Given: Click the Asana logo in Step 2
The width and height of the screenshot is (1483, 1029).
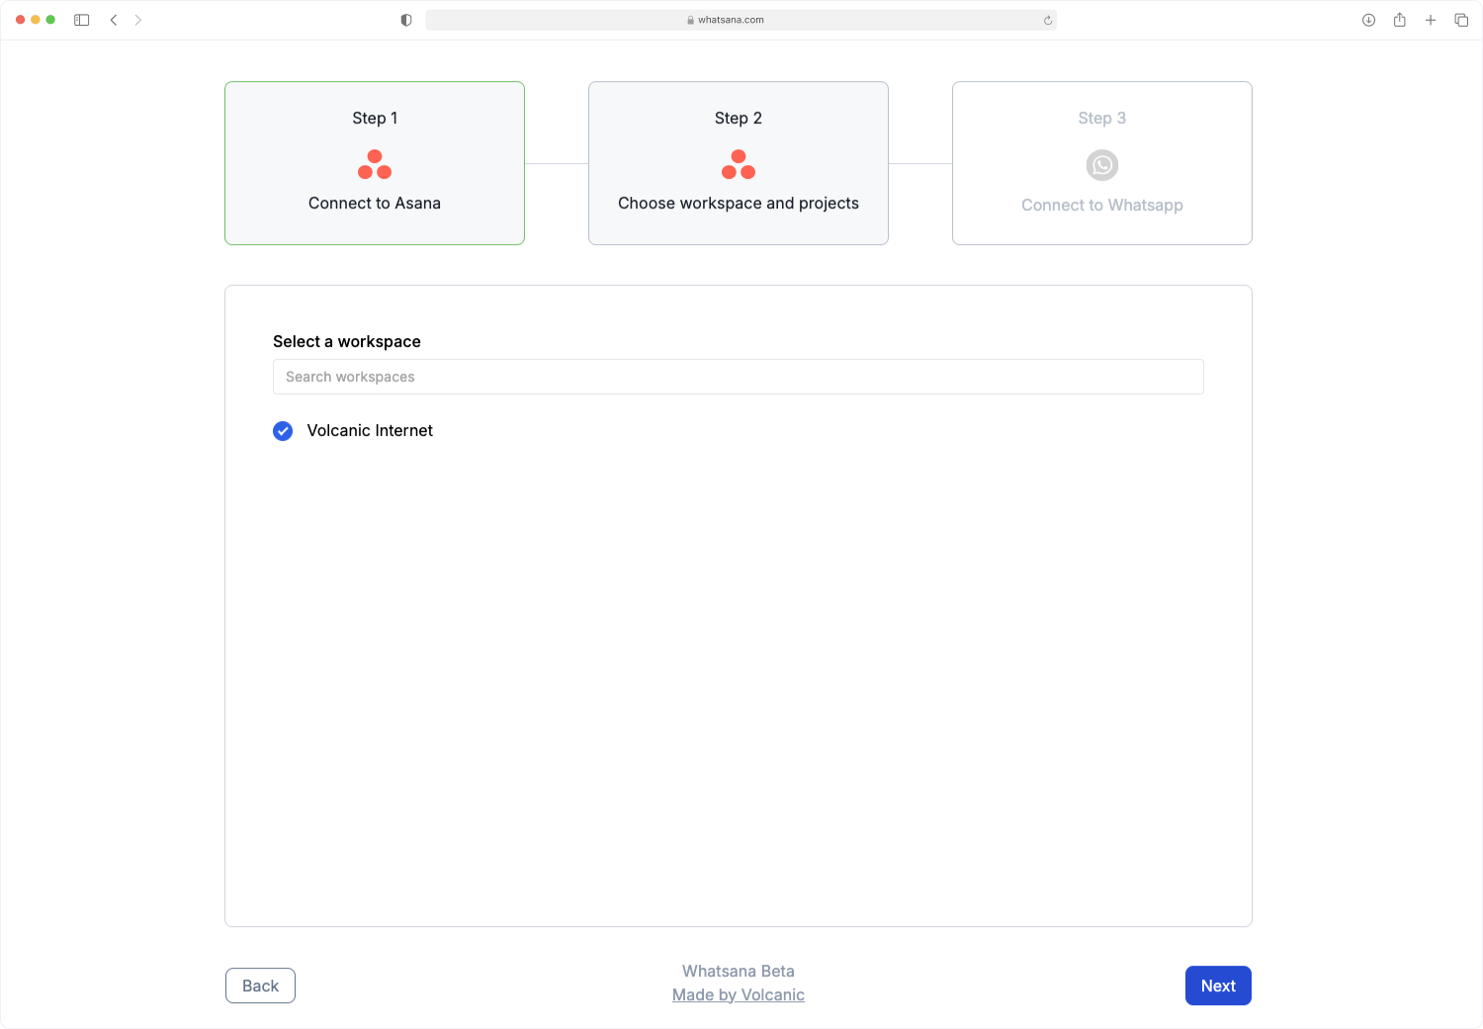Looking at the screenshot, I should coord(739,164).
